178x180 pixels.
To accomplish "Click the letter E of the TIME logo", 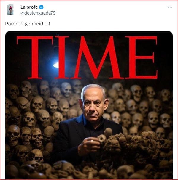I will pos(141,57).
